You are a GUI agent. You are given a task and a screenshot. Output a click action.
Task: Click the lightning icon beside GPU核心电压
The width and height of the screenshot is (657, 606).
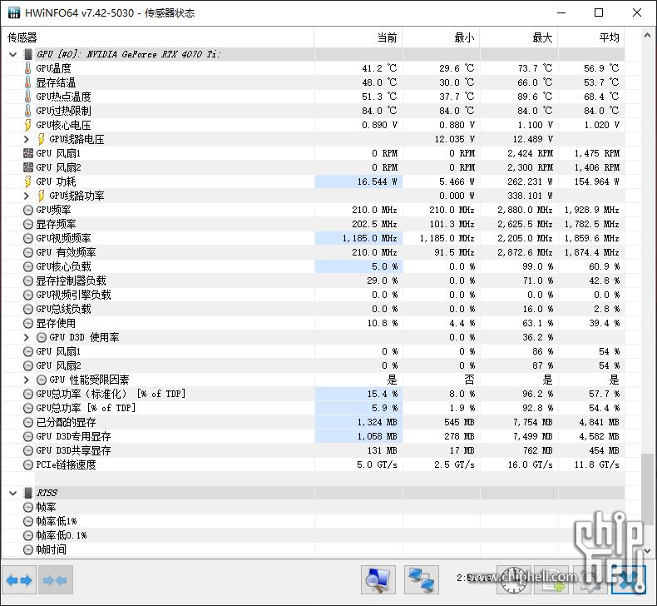27,125
